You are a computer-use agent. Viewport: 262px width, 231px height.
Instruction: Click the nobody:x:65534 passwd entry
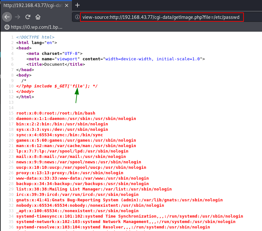pos(90,205)
